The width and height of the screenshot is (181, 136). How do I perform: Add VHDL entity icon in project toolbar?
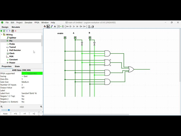point(4,31)
